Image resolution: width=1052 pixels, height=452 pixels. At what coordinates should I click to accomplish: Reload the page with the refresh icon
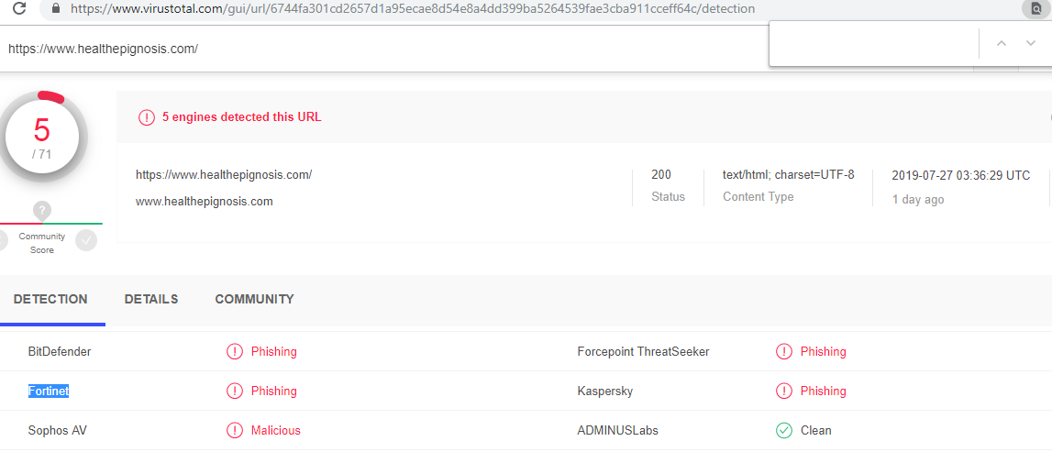click(x=19, y=9)
